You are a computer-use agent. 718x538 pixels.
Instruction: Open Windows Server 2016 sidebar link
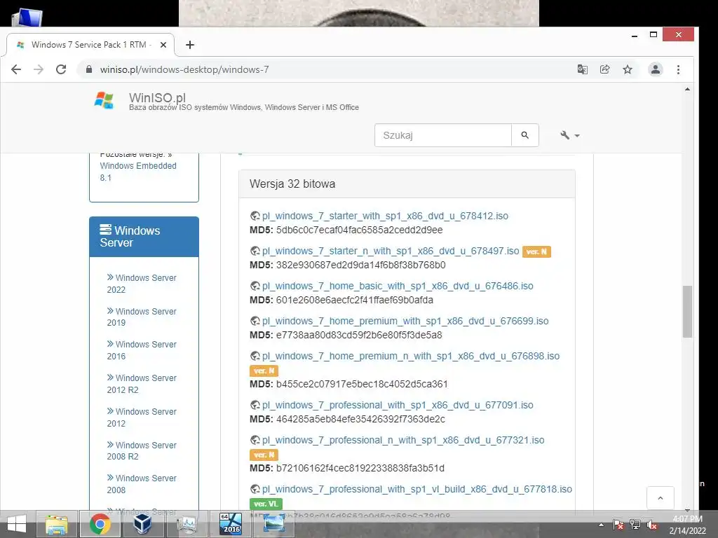142,350
